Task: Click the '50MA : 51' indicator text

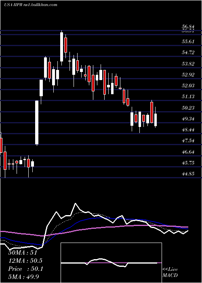Action: [x=23, y=253]
